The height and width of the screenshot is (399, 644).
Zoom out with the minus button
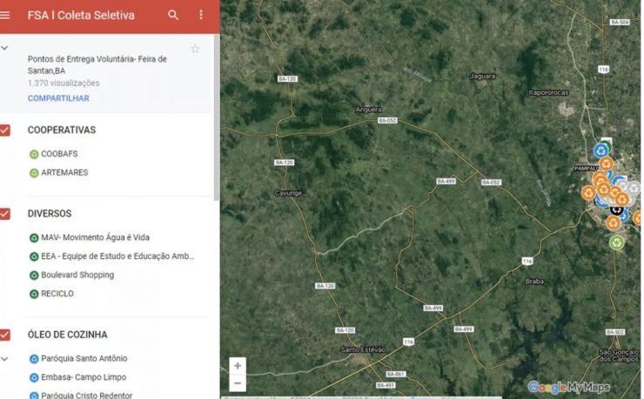238,382
